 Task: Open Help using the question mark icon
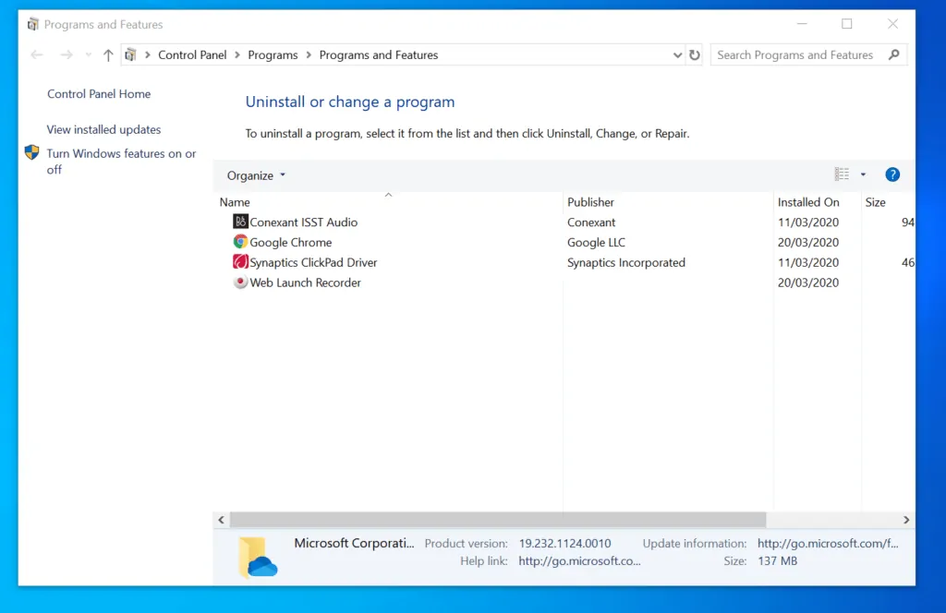click(892, 174)
